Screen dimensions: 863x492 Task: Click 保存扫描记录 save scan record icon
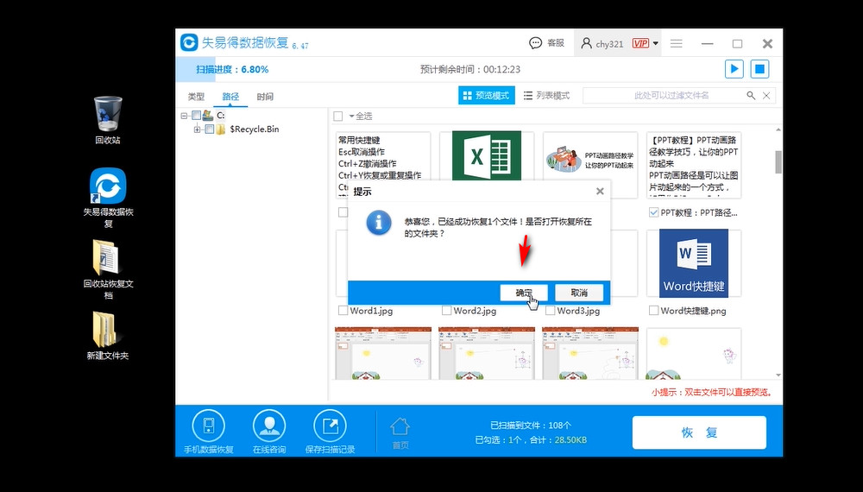(330, 426)
